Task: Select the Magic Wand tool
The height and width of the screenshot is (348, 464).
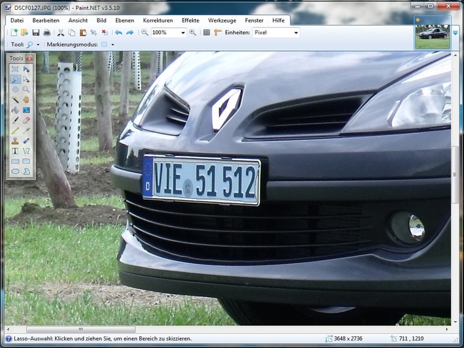Action: 15,100
